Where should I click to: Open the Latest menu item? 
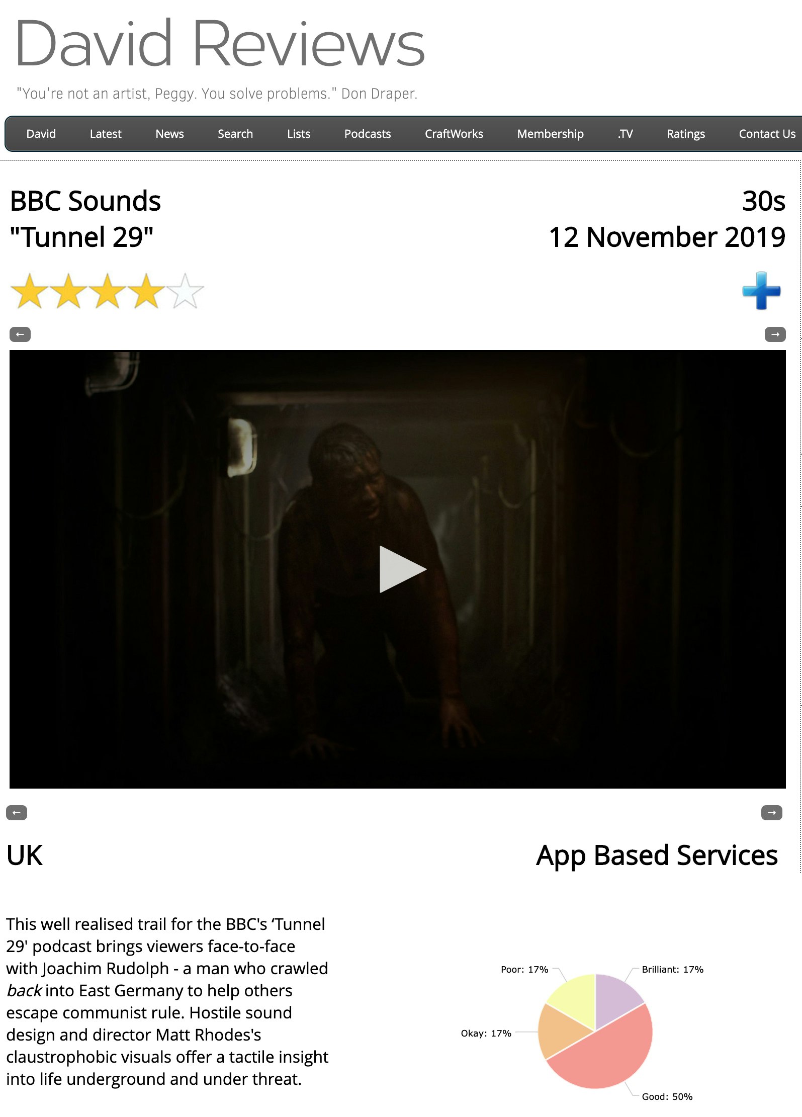[x=106, y=134]
